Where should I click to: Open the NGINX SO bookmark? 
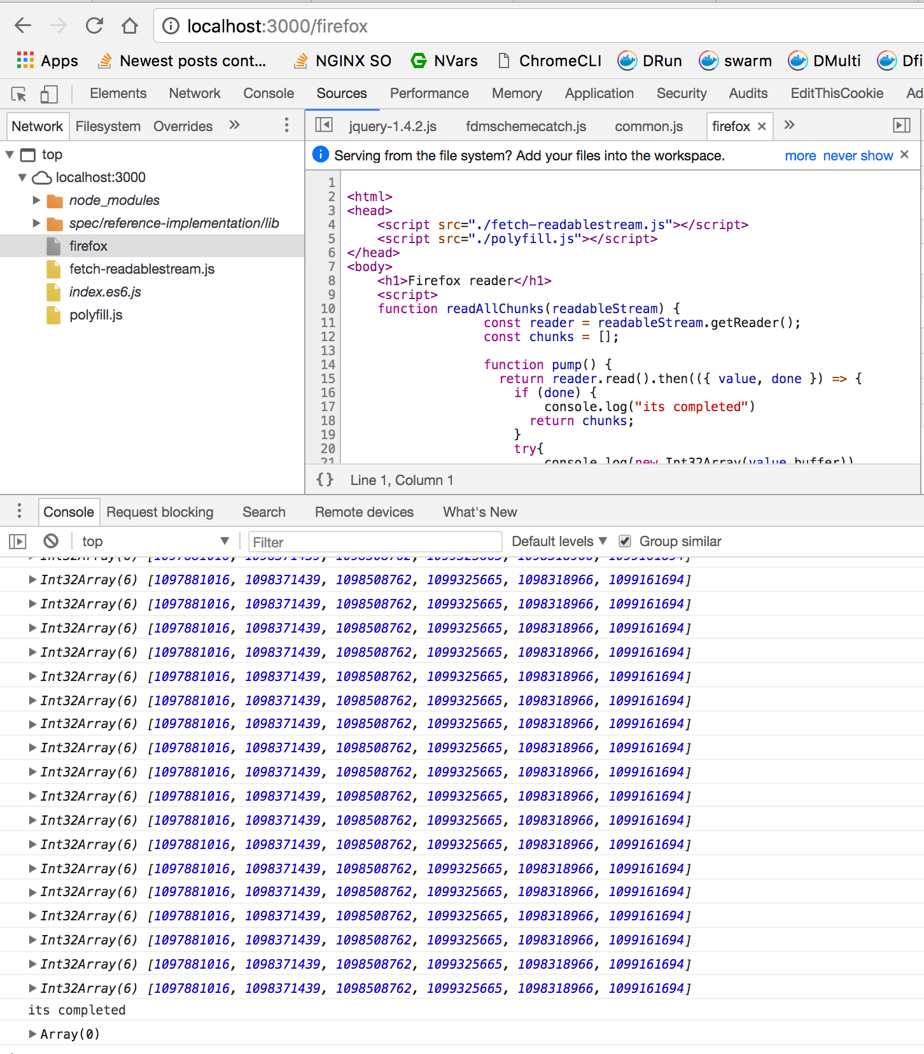point(342,61)
